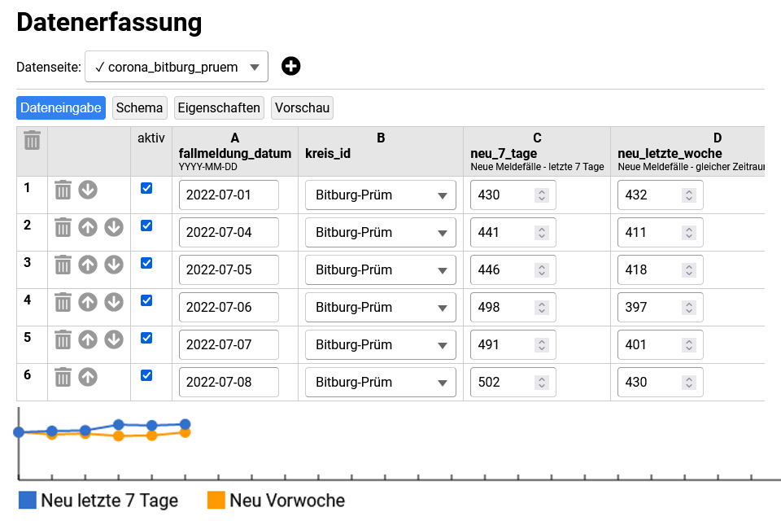Click the plus icon to add a data page
The image size is (781, 521).
coord(290,67)
